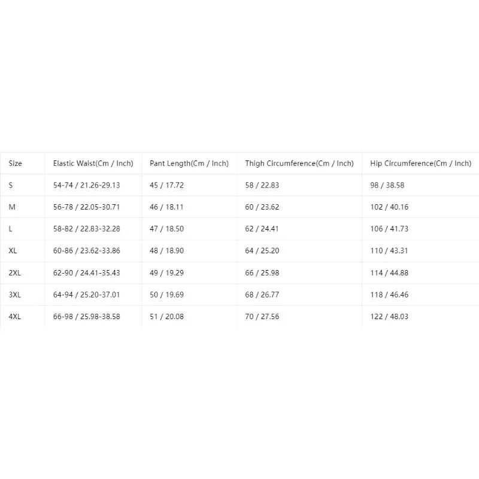
Task: Click the 70 / 27.56 thigh cell
Action: [x=262, y=317]
